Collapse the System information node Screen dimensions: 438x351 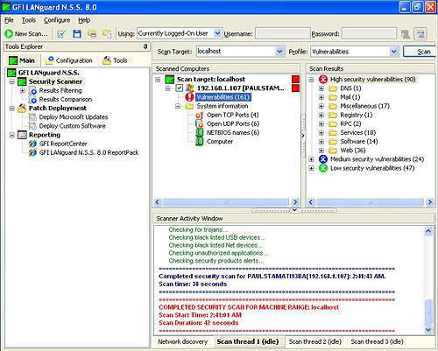[178, 106]
